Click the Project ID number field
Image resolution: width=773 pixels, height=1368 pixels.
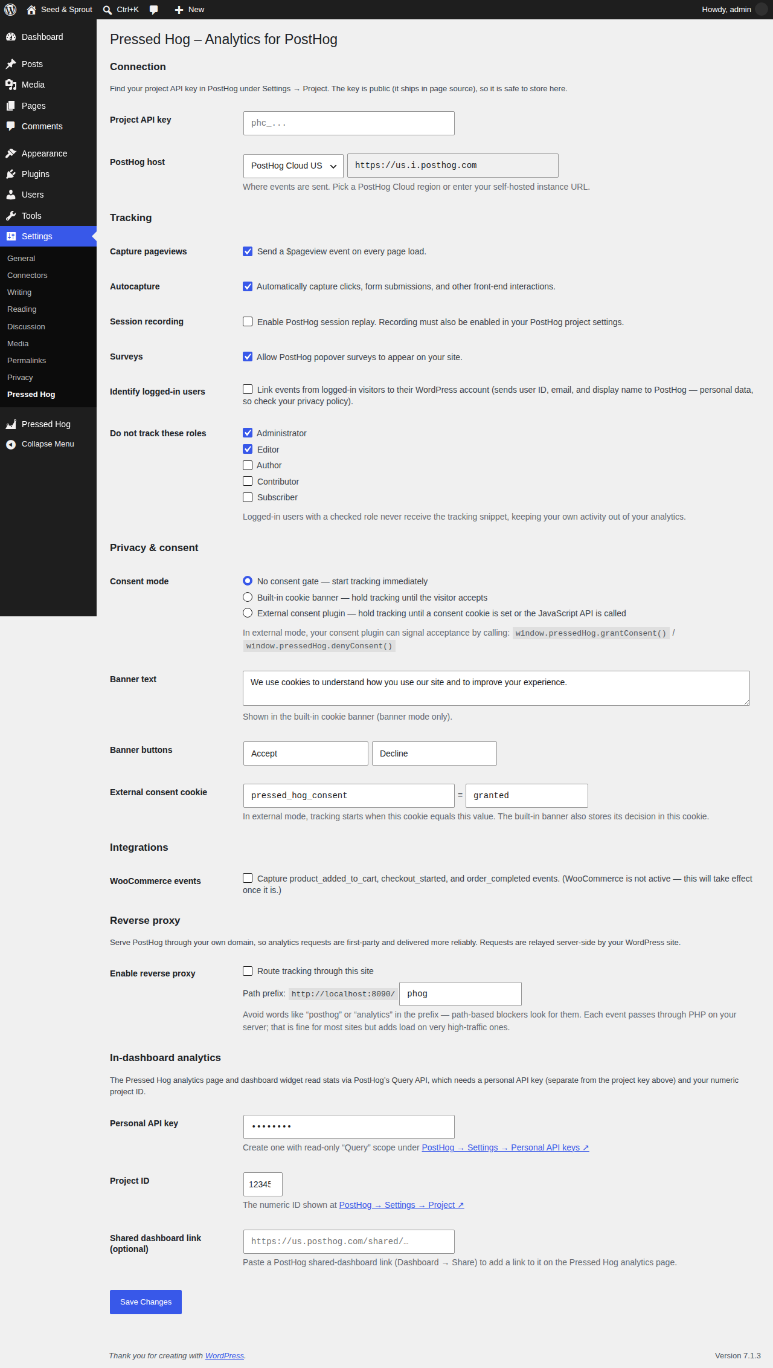tap(263, 1184)
